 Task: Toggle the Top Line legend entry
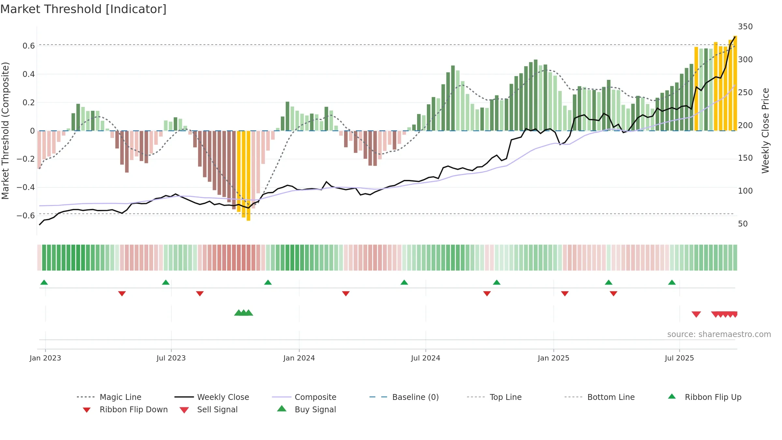click(x=494, y=397)
